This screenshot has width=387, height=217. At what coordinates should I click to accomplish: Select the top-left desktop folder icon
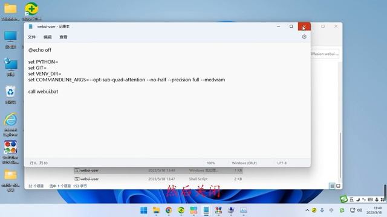click(10, 11)
